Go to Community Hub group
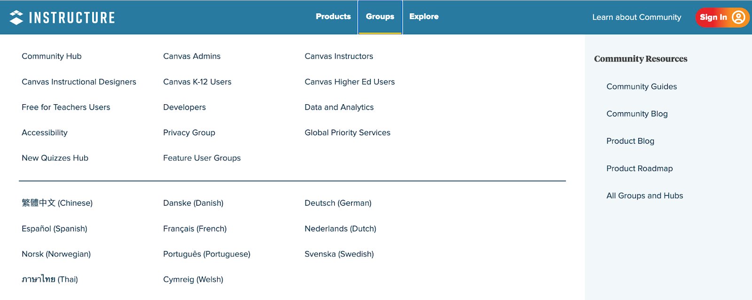The height and width of the screenshot is (300, 752). (52, 56)
